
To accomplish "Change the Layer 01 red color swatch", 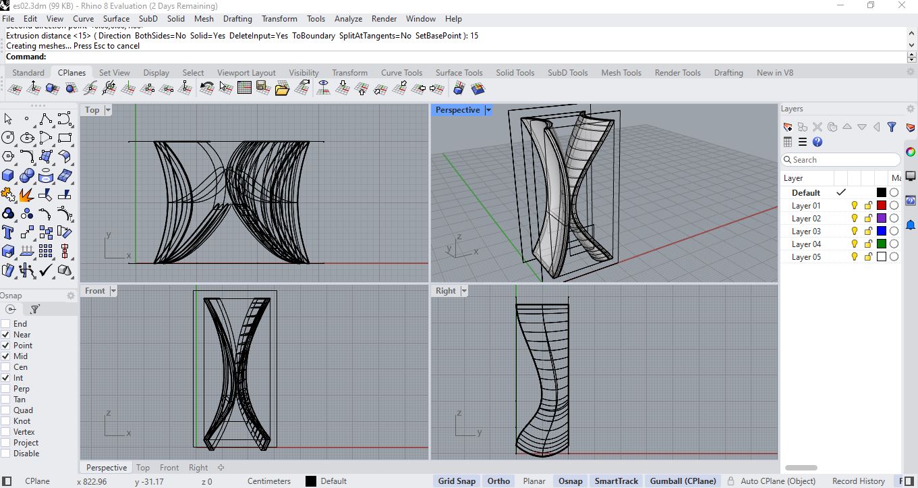I will coord(881,206).
